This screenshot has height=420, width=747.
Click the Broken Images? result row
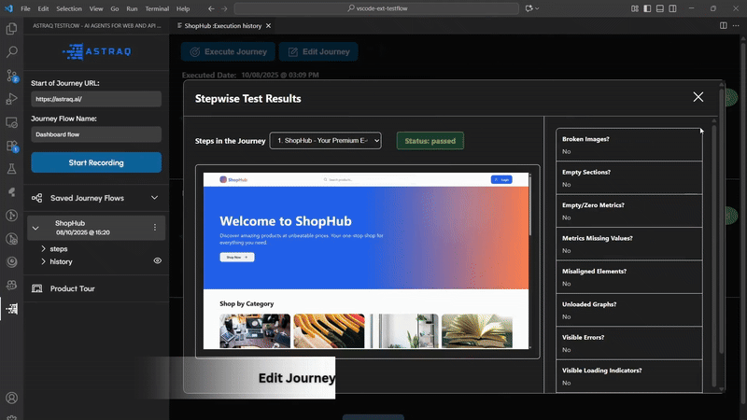[628, 145]
